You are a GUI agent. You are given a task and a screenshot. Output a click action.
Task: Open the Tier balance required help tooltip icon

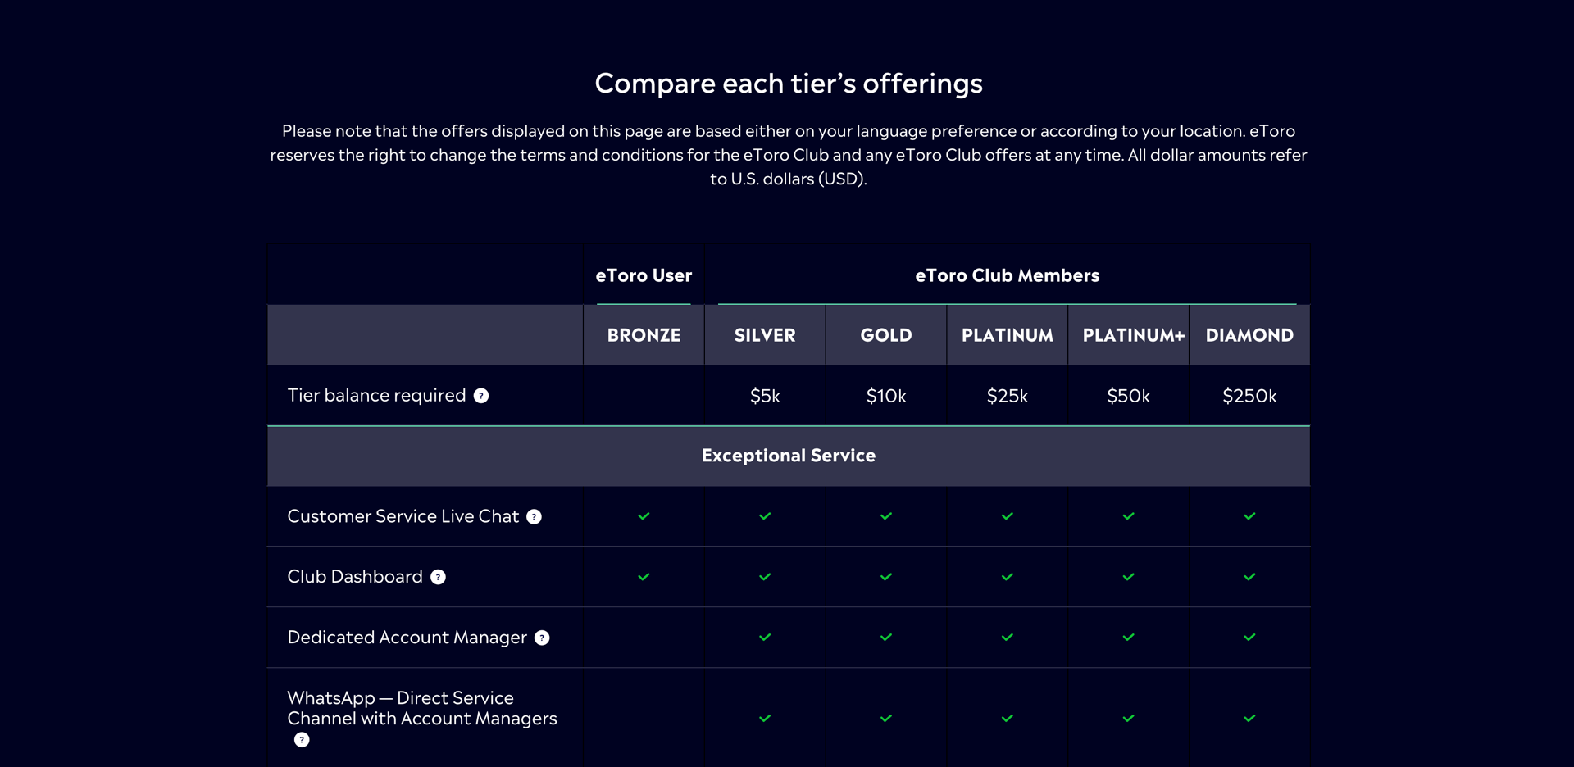click(481, 396)
